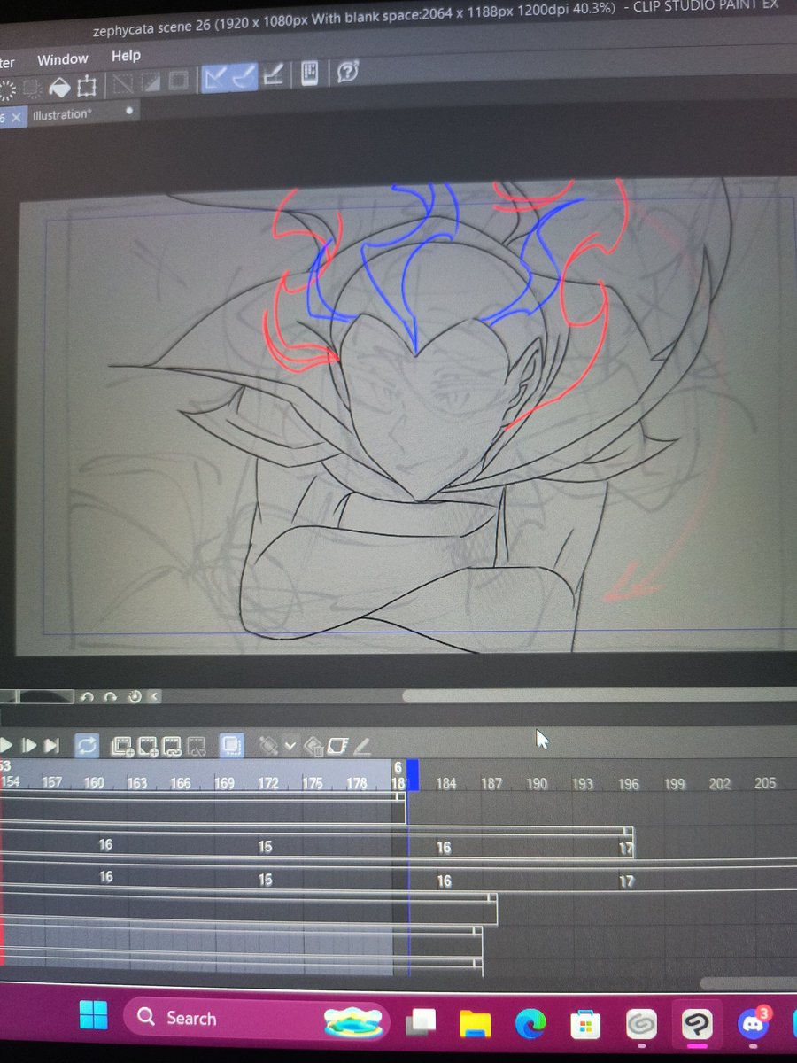The width and height of the screenshot is (797, 1063).
Task: Open Task View from taskbar
Action: pos(422,1022)
